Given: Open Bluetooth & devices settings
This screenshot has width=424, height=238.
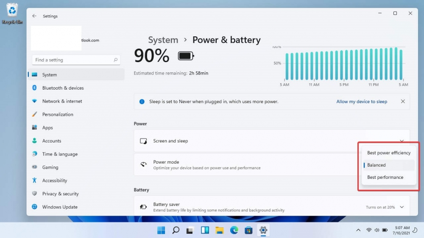Looking at the screenshot, I should (x=63, y=88).
